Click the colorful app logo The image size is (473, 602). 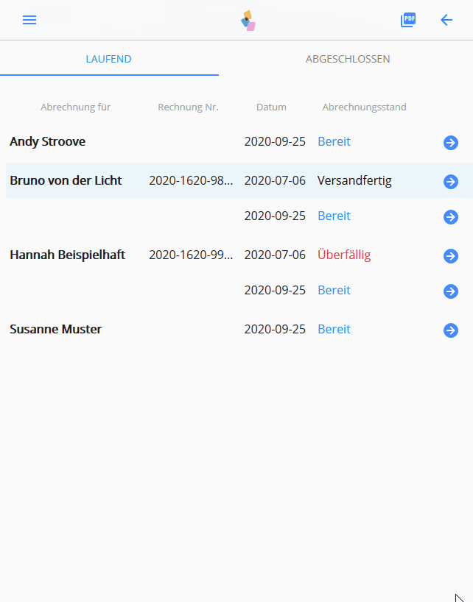pyautogui.click(x=248, y=21)
